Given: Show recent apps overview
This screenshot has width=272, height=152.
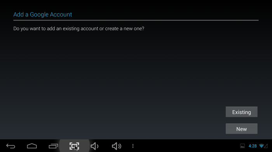Looking at the screenshot, I should click(53, 146).
